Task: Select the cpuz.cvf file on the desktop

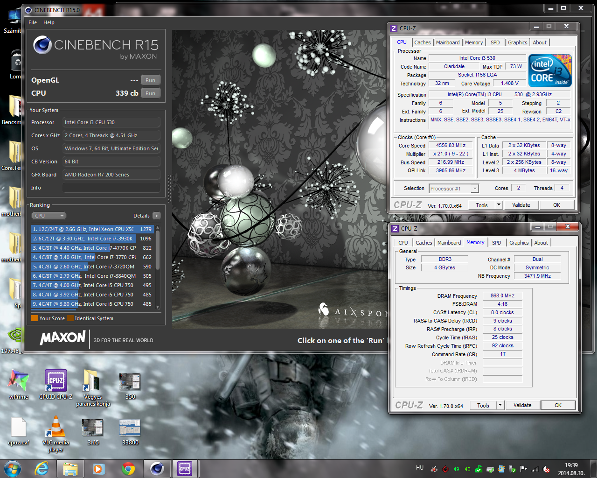Action: [x=19, y=431]
